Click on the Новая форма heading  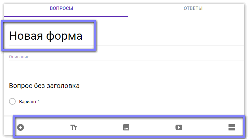click(x=46, y=36)
